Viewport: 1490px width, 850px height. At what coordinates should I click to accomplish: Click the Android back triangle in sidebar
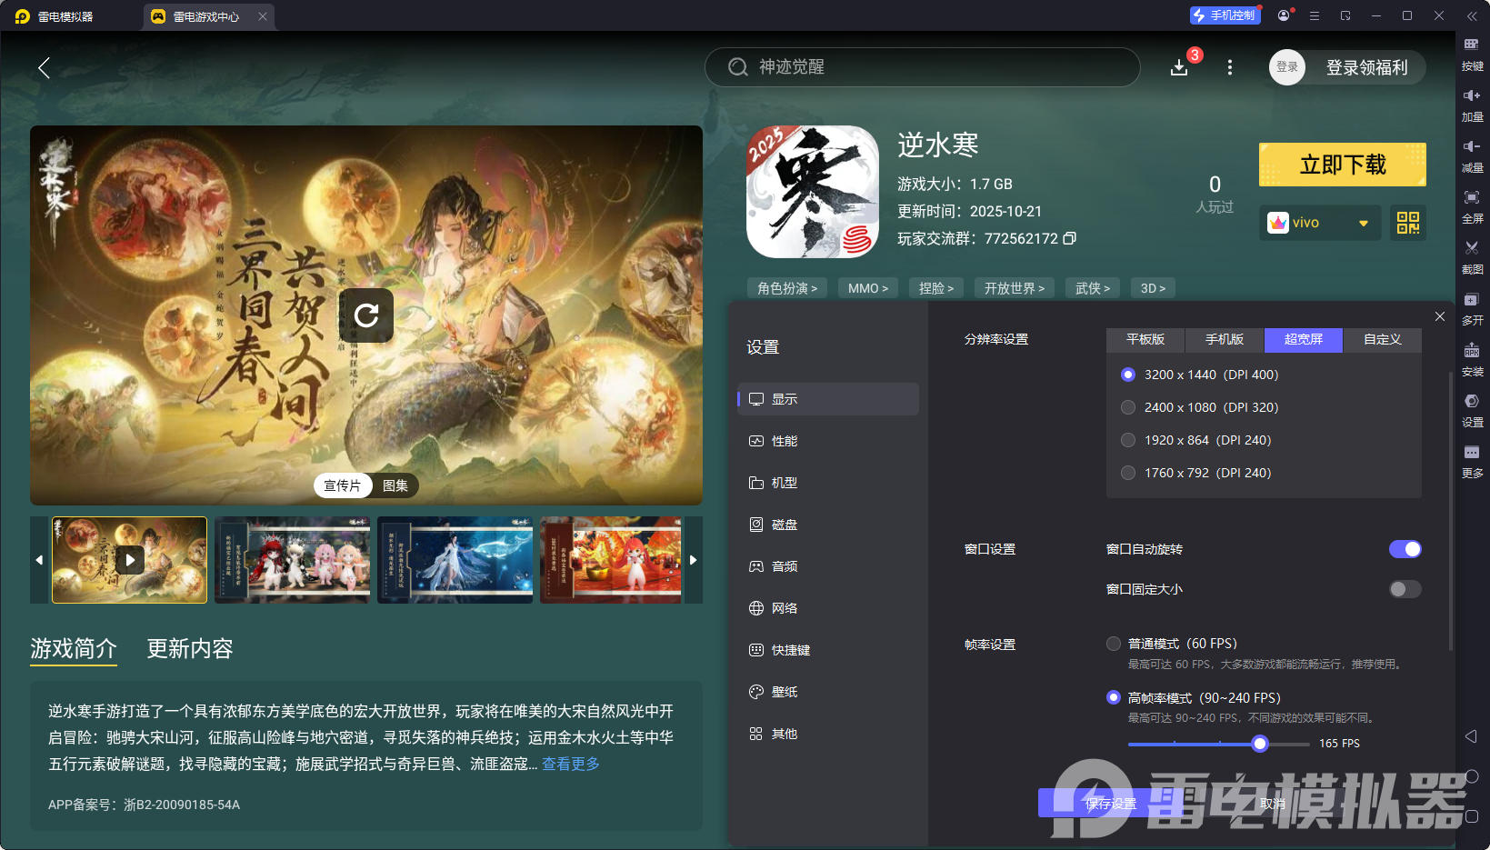1472,736
